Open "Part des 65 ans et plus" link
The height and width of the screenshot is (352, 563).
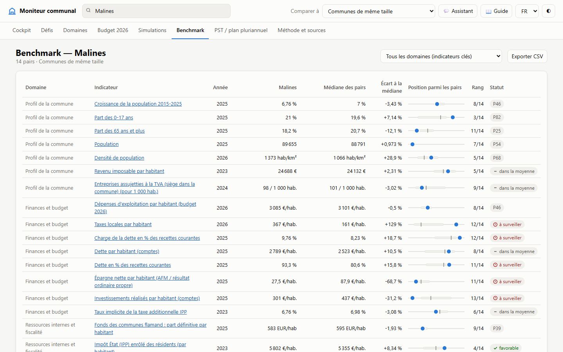(x=120, y=131)
